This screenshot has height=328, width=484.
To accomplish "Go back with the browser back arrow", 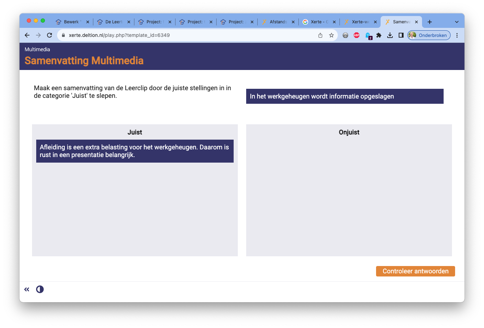I will [27, 35].
